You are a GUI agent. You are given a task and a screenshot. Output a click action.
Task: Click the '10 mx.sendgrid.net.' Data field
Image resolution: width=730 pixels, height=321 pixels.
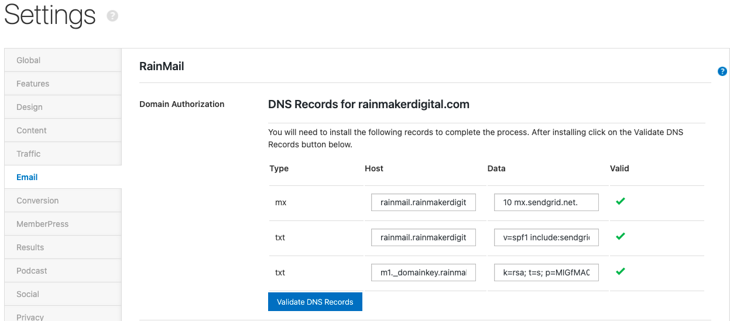pyautogui.click(x=546, y=202)
